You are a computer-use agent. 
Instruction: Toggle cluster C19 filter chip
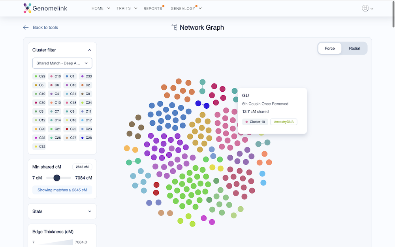[39, 94]
